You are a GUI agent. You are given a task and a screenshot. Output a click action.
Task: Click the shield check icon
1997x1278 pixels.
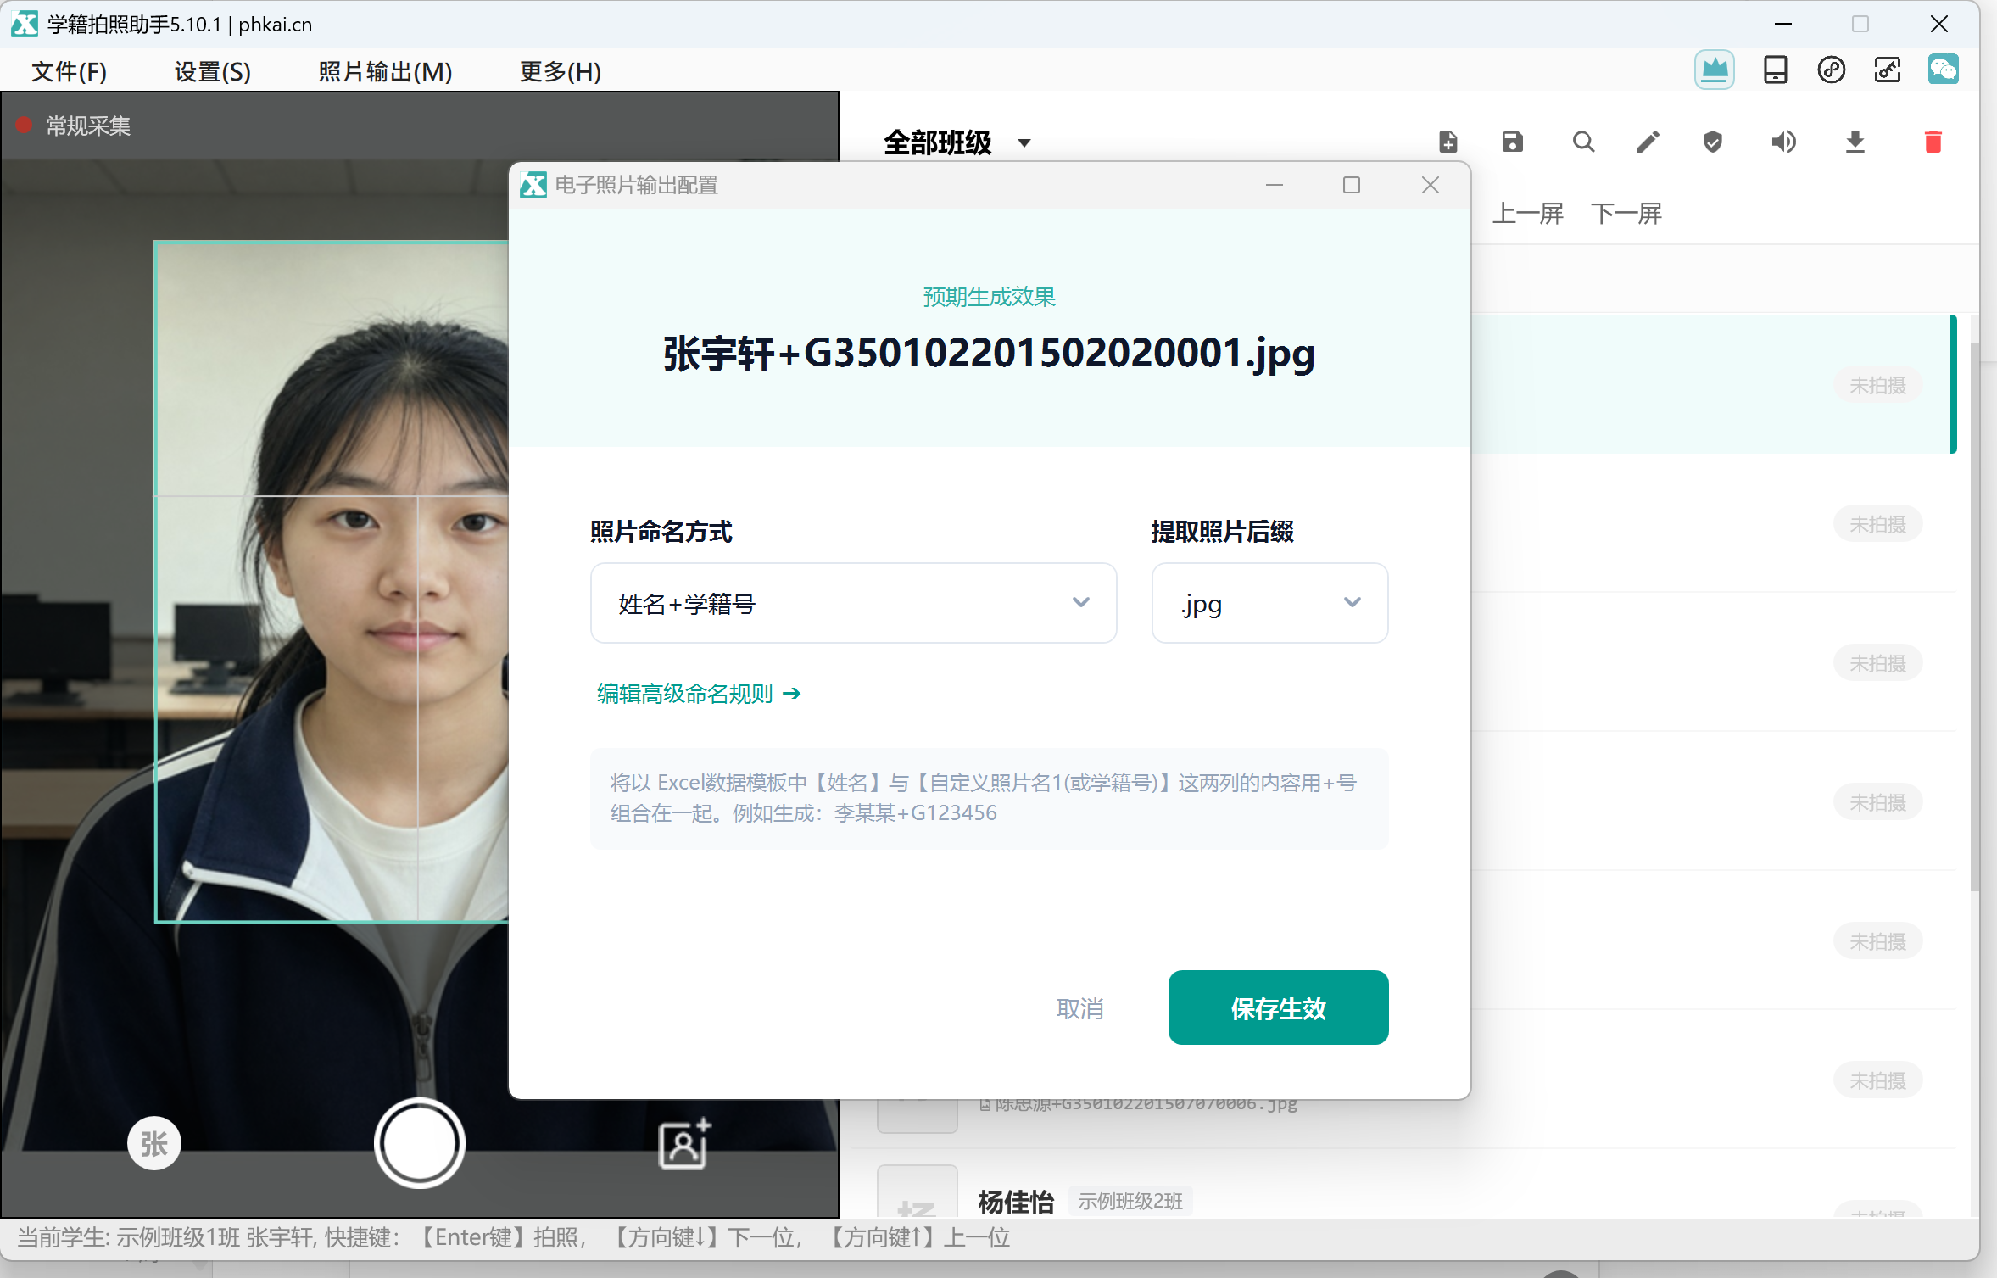pyautogui.click(x=1713, y=142)
